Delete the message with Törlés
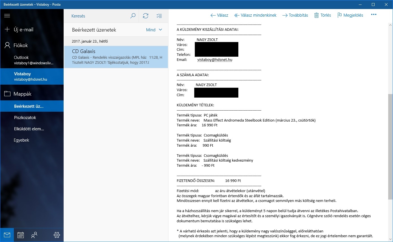The image size is (393, 242). (x=323, y=15)
